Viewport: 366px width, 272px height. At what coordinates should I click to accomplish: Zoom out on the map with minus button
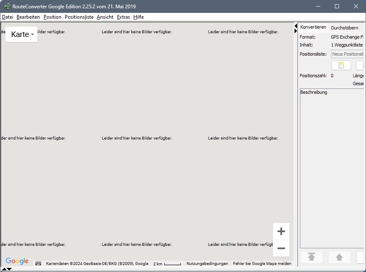click(281, 248)
